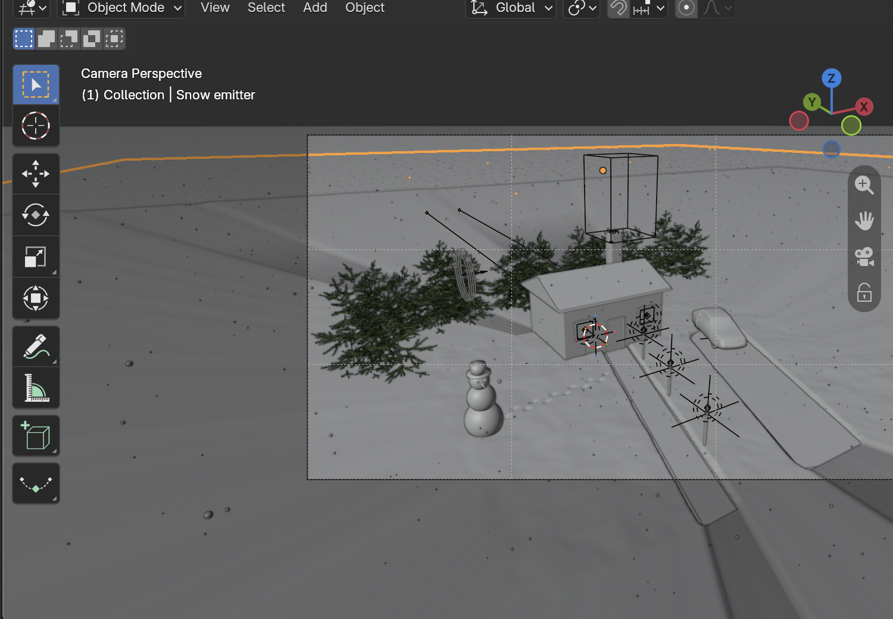Click the pan hand viewport icon

tap(864, 221)
